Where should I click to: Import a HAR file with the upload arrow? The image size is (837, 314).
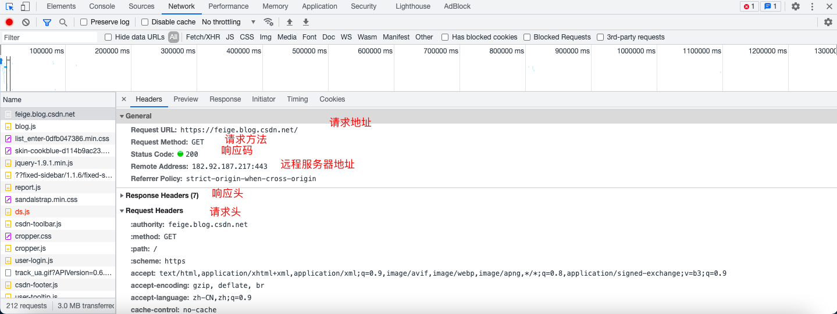289,22
